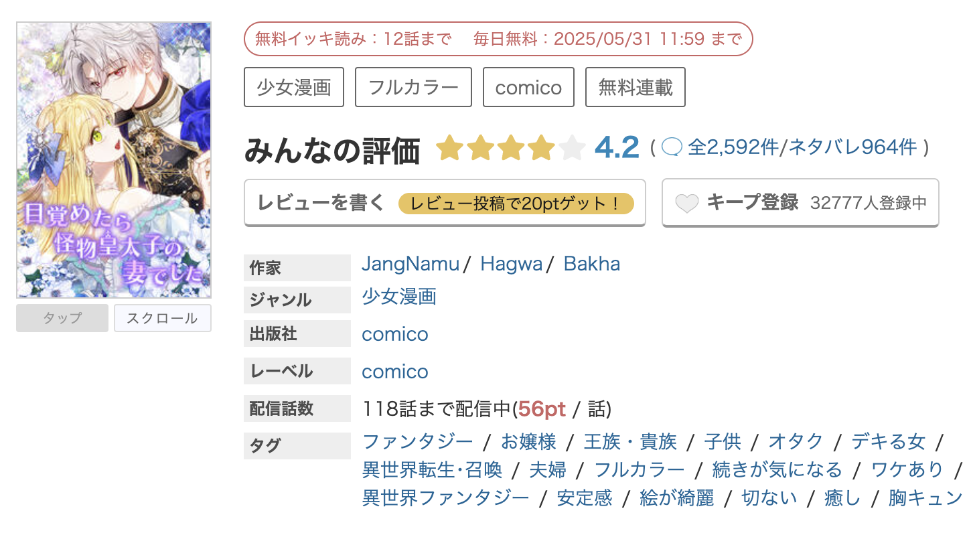This screenshot has width=971, height=533.
Task: Select the 無料連載 category tab
Action: click(635, 87)
